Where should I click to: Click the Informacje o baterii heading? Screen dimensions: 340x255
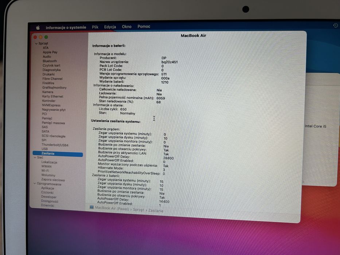tap(109, 46)
